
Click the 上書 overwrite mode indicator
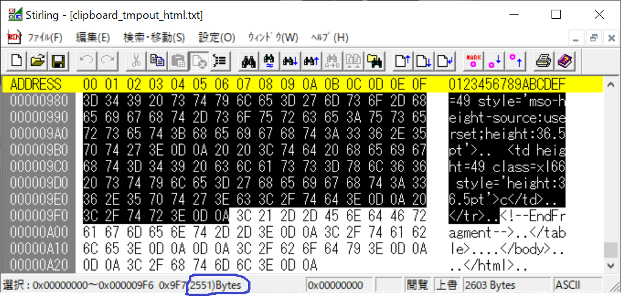click(x=447, y=285)
